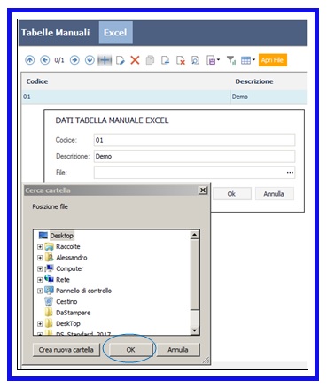Click Crea nuova cartella button
The height and width of the screenshot is (388, 327).
(66, 350)
